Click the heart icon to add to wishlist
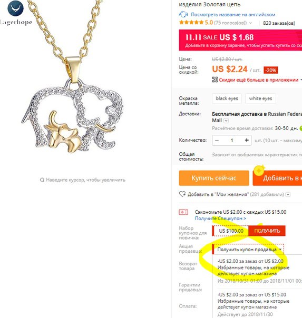This screenshot has width=302, height=318. (x=182, y=194)
